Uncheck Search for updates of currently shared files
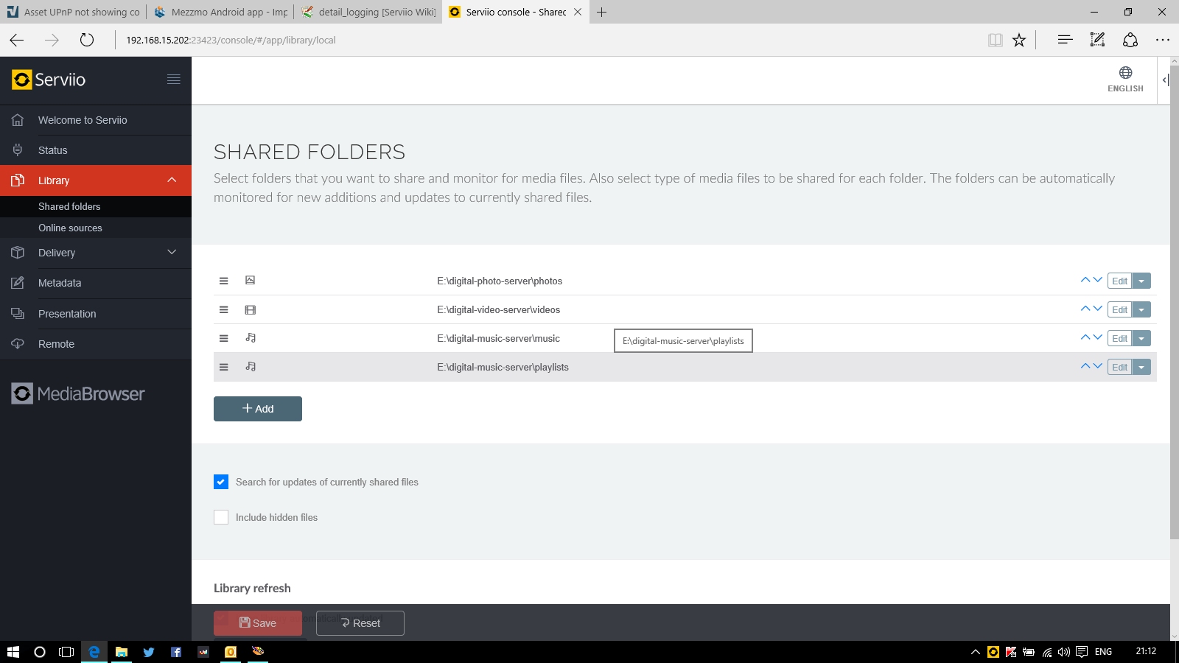 [221, 482]
